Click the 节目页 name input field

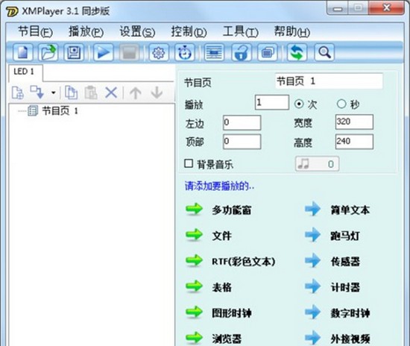[329, 81]
